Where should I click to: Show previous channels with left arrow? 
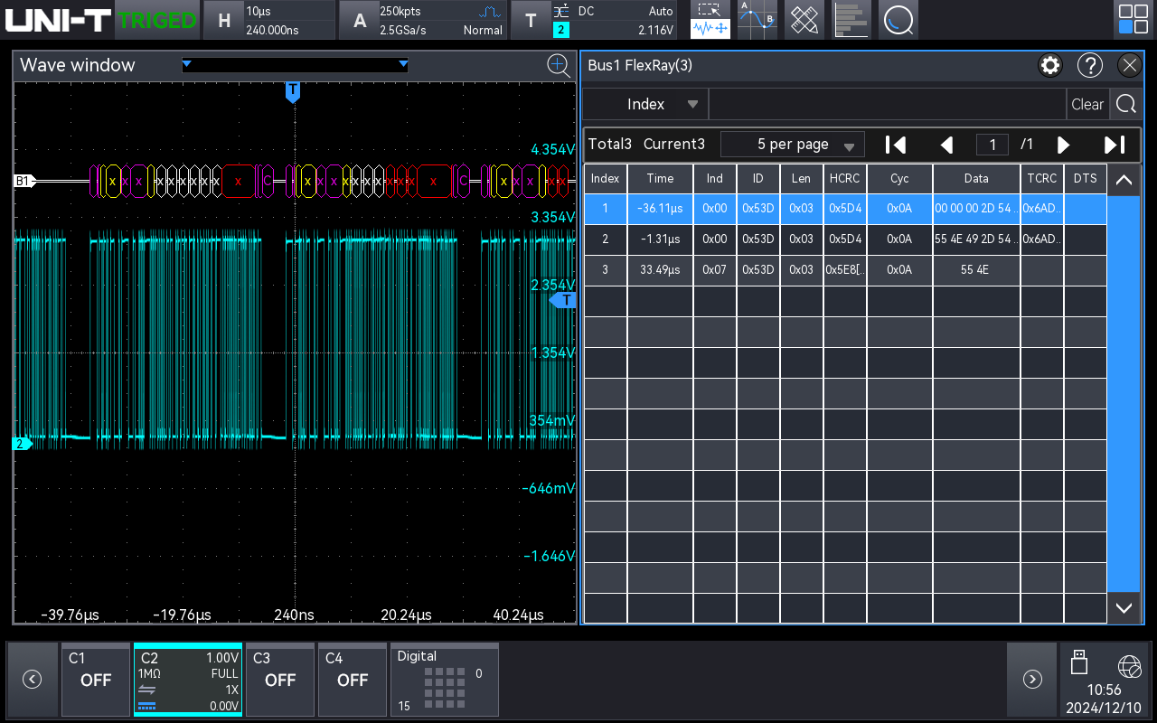tap(32, 680)
